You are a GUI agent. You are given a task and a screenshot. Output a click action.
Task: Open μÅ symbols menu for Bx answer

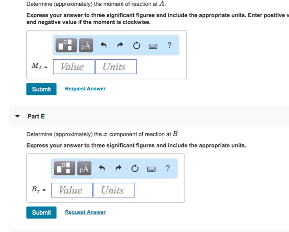click(84, 169)
